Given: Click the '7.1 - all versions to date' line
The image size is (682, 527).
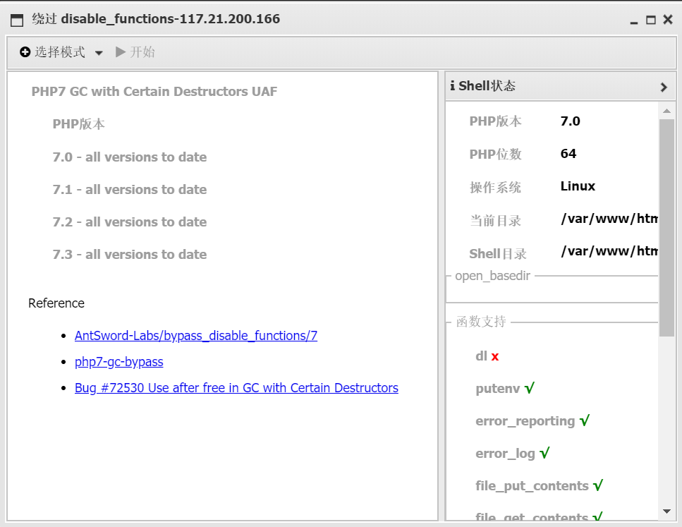Looking at the screenshot, I should (x=130, y=190).
